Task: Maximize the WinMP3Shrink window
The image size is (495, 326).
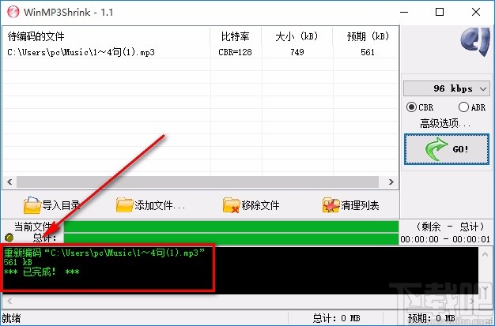Action: (x=440, y=12)
